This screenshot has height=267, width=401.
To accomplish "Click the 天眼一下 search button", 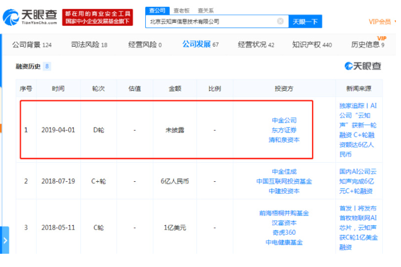I will (306, 21).
